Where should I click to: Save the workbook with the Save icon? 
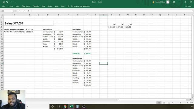[3, 2]
